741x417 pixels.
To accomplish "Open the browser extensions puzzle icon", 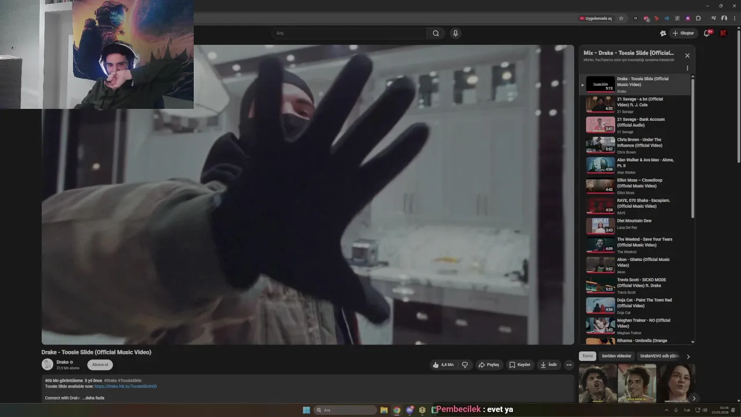I will pos(697,19).
